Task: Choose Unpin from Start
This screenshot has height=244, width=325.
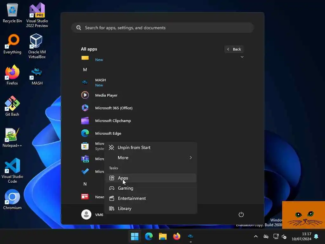Action: point(151,147)
